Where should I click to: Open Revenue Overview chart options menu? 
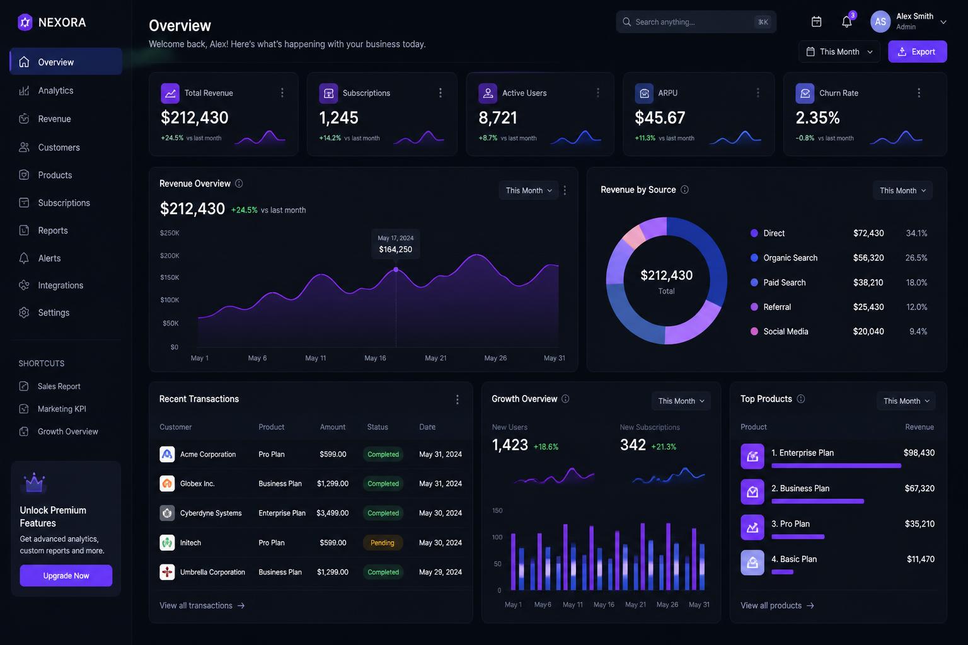click(x=565, y=190)
